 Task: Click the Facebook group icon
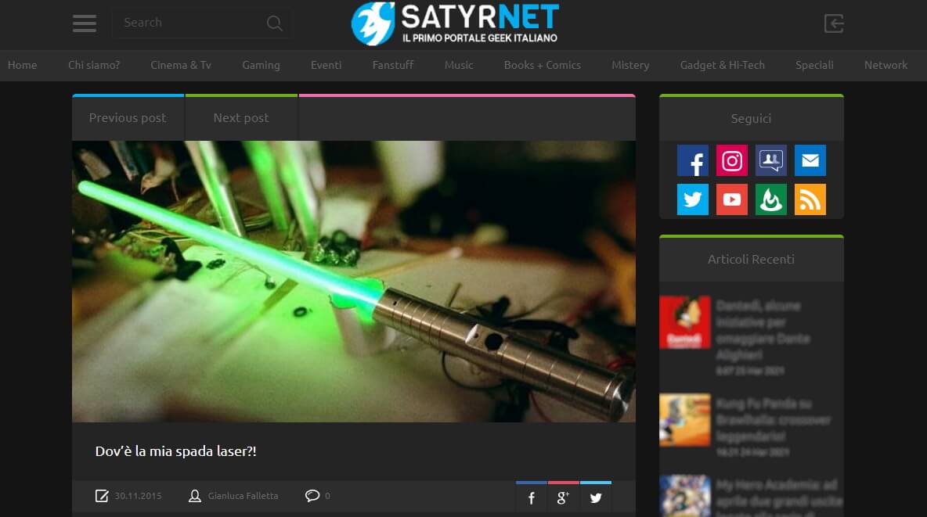pos(771,161)
